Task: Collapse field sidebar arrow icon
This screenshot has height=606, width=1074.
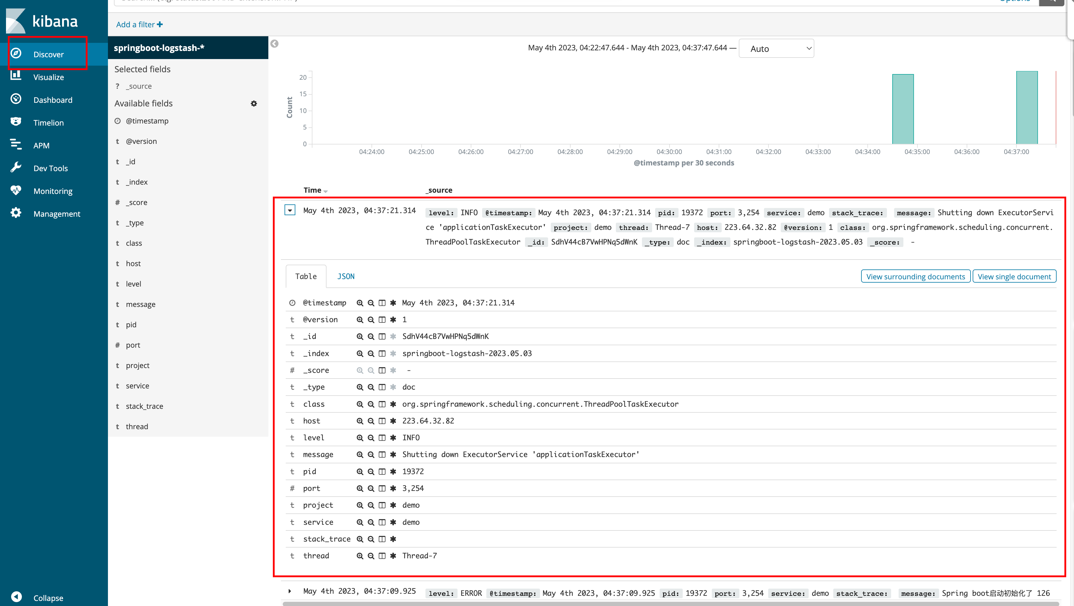Action: [274, 44]
